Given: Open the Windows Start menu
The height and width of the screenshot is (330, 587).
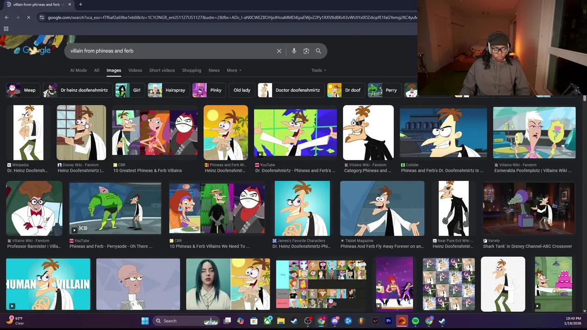Looking at the screenshot, I should pos(145,321).
